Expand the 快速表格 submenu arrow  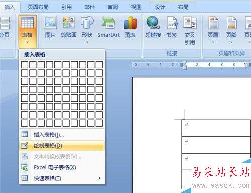tap(100, 178)
